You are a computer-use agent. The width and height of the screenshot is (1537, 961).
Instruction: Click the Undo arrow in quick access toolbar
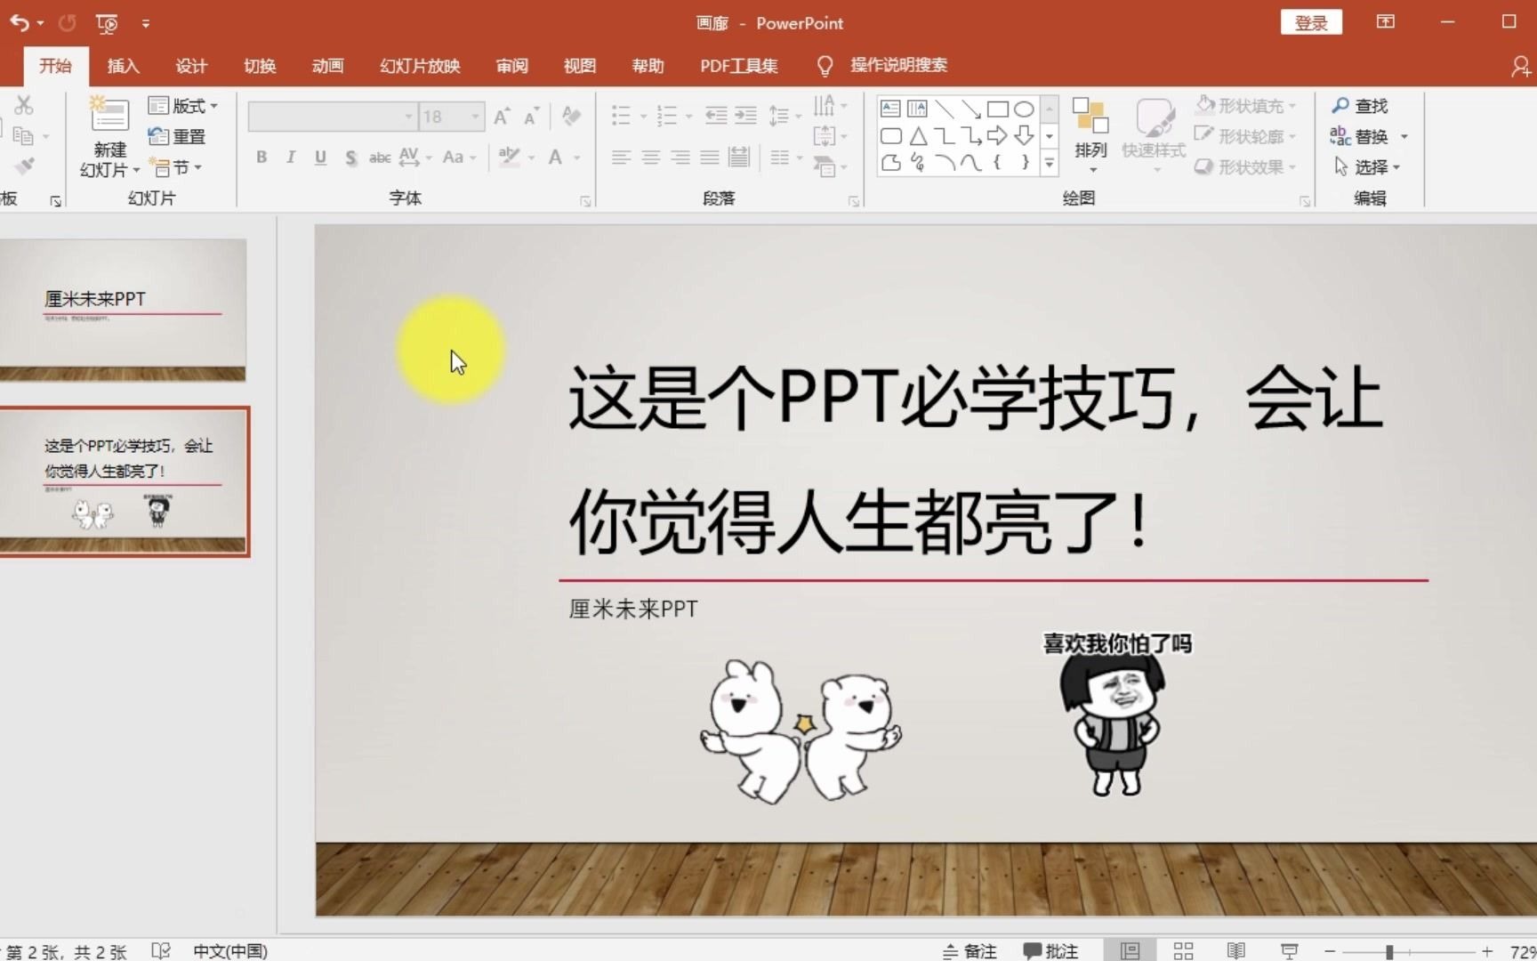pyautogui.click(x=20, y=23)
